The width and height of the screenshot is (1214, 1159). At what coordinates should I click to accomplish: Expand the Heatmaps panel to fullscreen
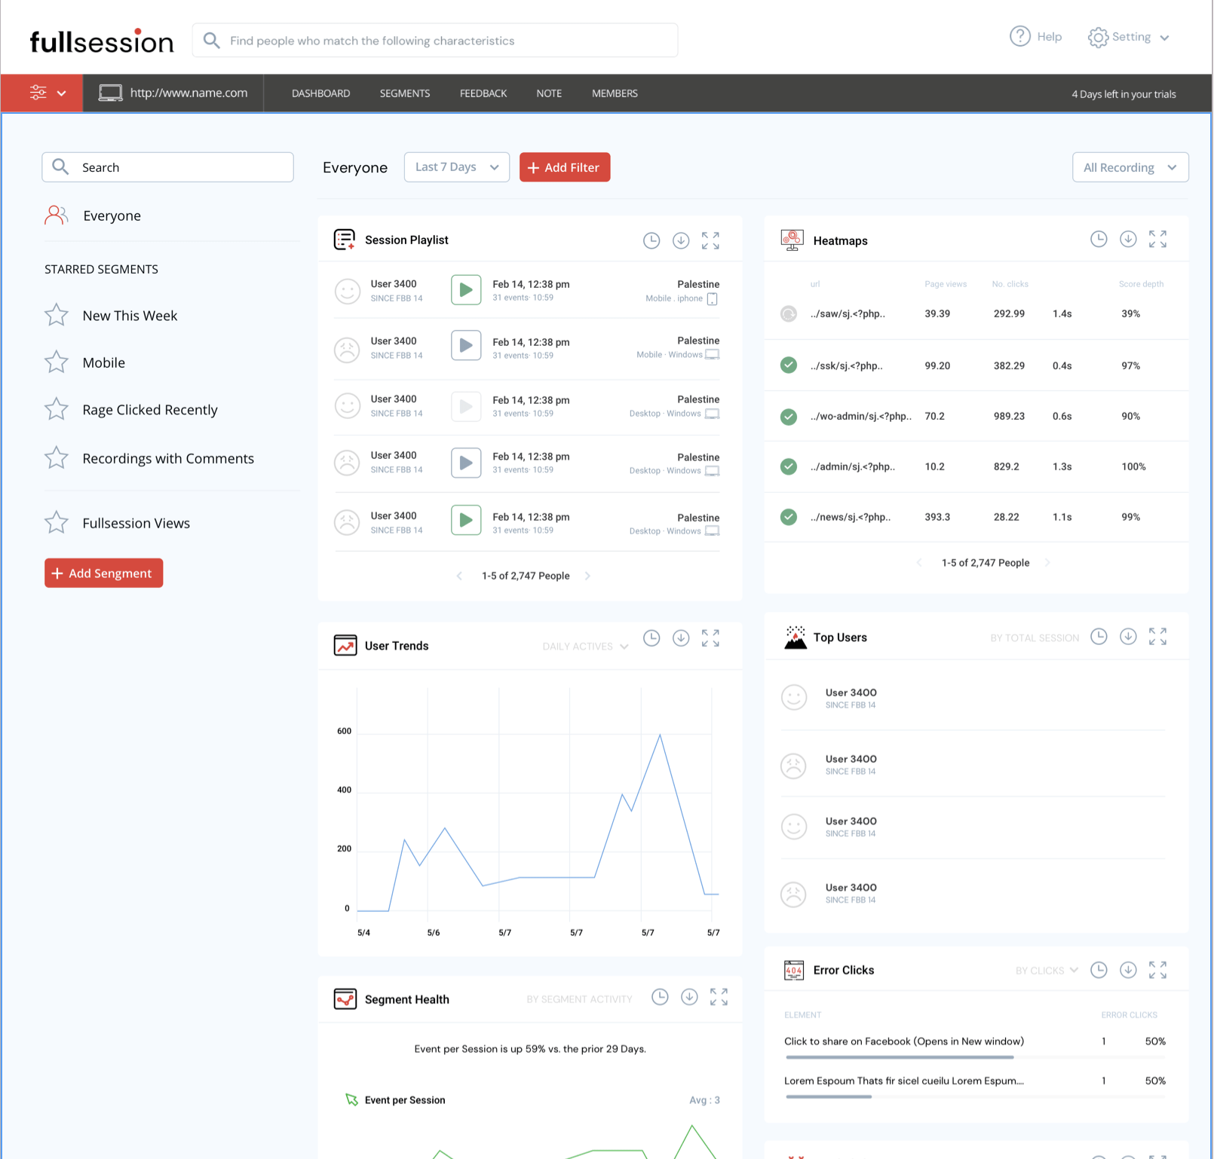coord(1157,239)
